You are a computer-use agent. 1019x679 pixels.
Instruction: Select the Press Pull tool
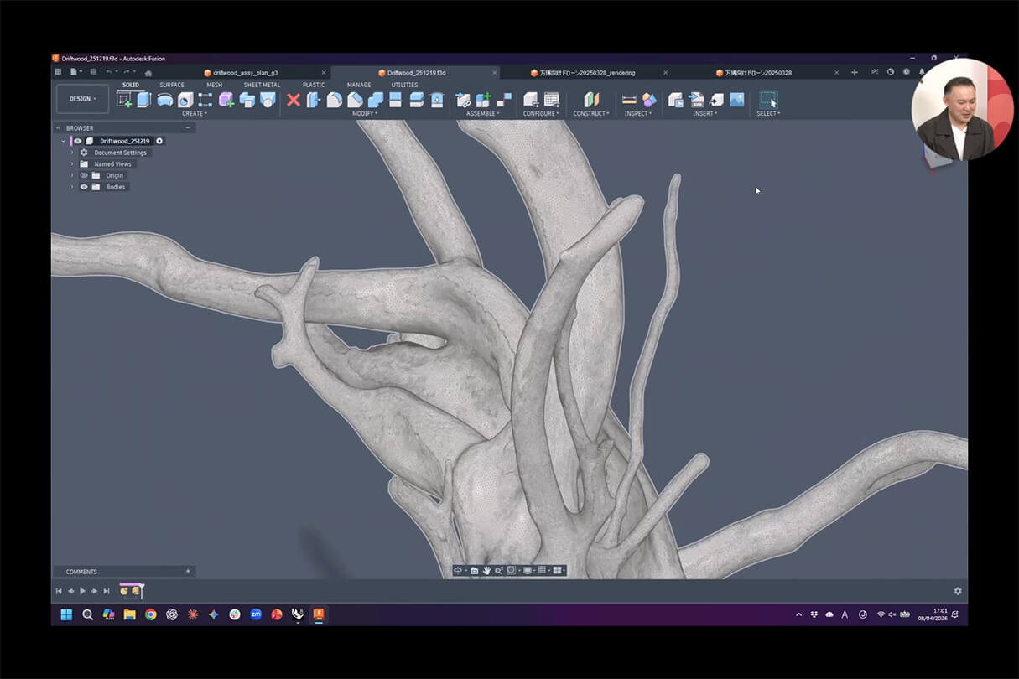(x=314, y=100)
